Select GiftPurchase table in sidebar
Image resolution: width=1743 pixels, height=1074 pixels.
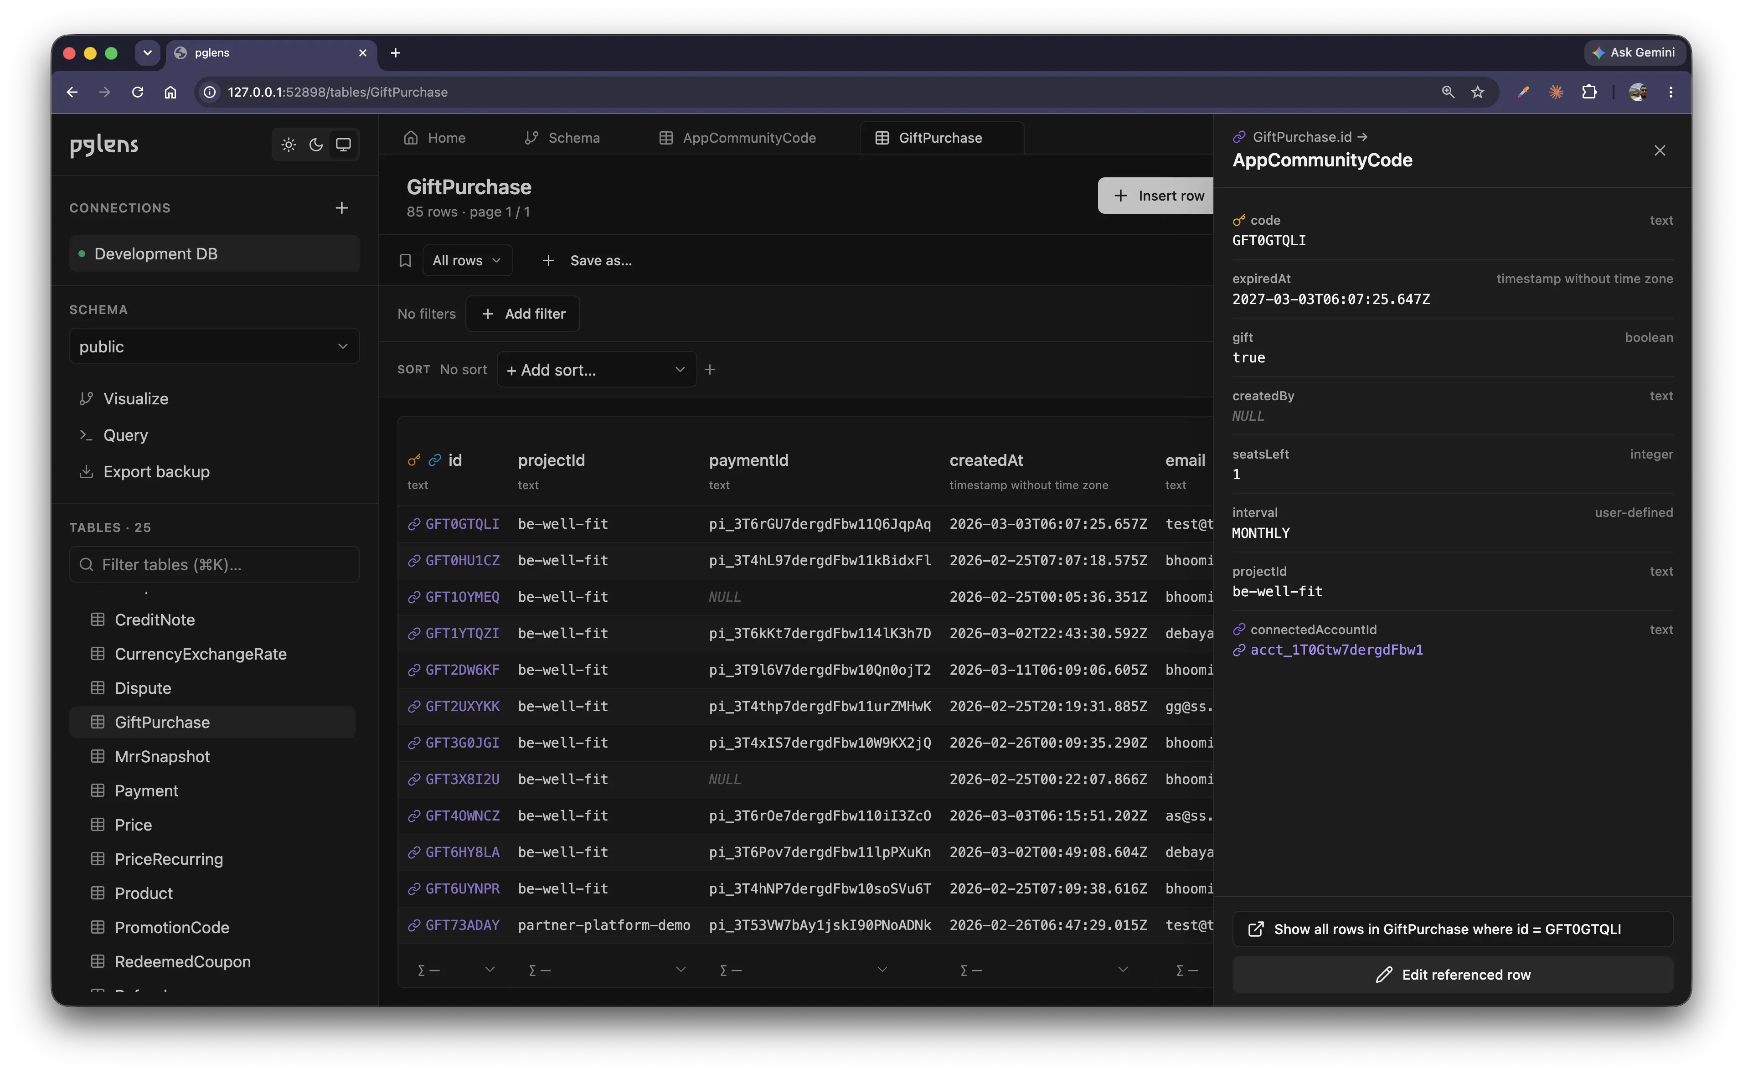[212, 723]
